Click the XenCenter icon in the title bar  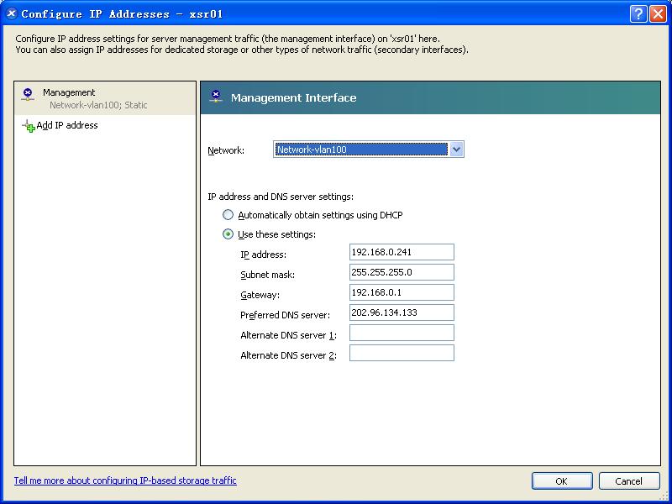(12, 13)
